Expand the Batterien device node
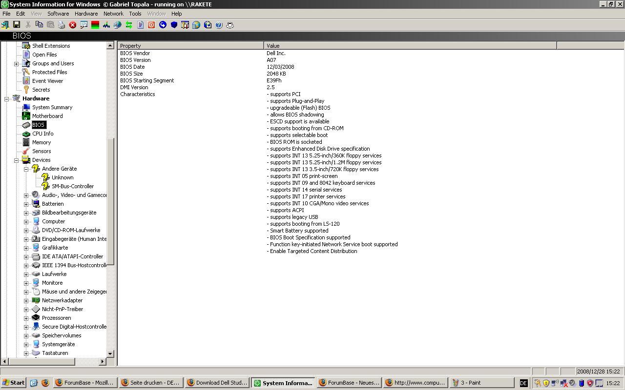Viewport: 625px width, 390px height. pyautogui.click(x=26, y=204)
